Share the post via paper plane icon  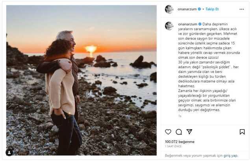click(x=189, y=132)
